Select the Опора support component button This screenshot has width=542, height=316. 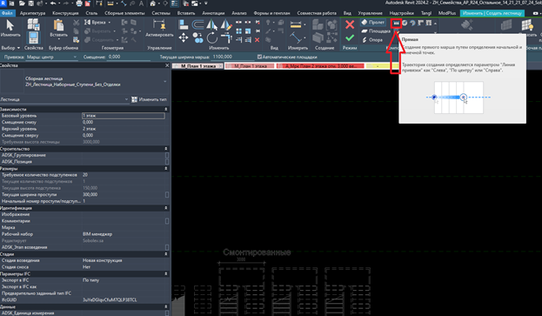372,40
